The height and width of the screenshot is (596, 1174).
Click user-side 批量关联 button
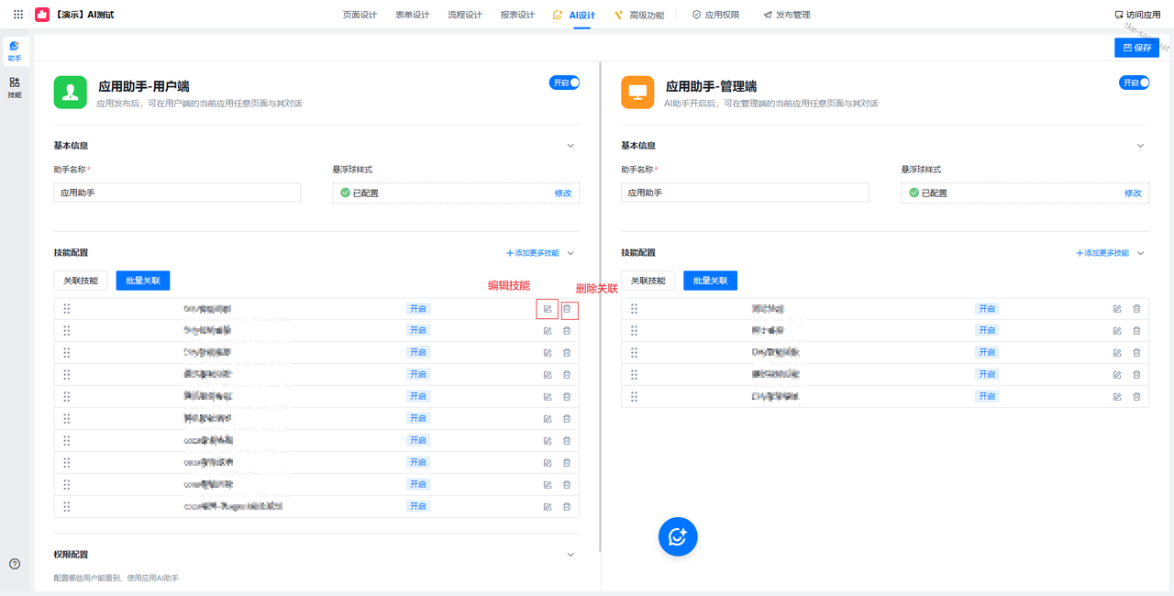tap(143, 281)
